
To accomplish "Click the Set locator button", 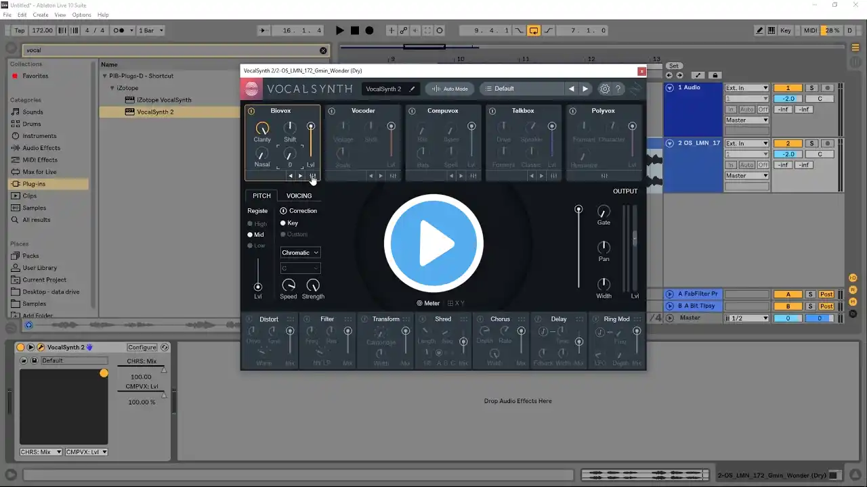I will pyautogui.click(x=674, y=66).
